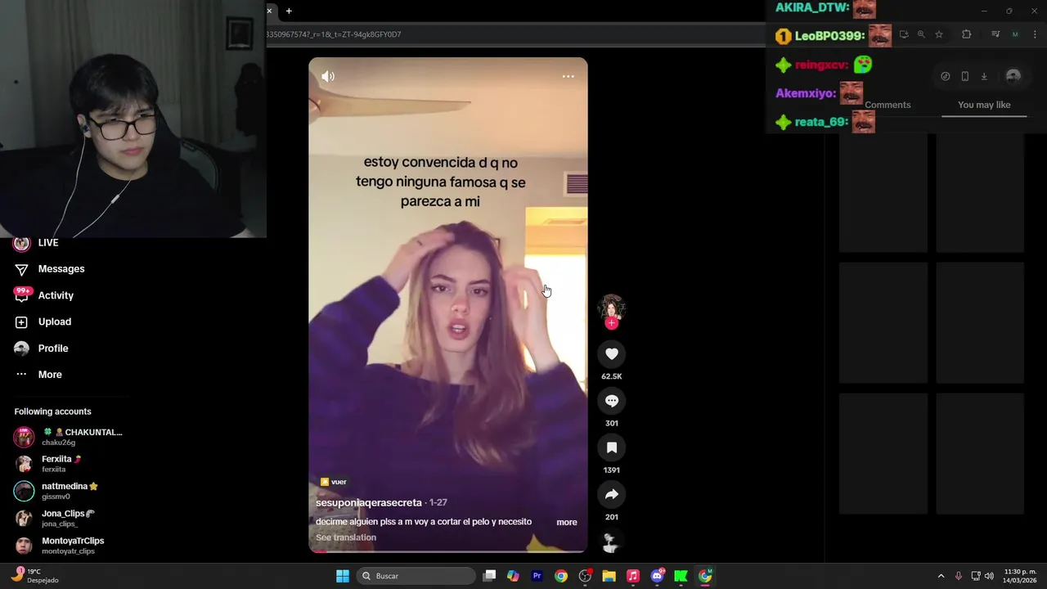
Task: Click the saved count 1391
Action: [x=611, y=470]
